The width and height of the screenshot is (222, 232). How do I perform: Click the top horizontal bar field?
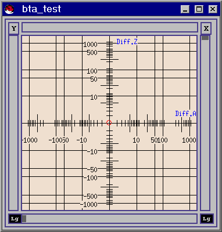click(x=110, y=27)
